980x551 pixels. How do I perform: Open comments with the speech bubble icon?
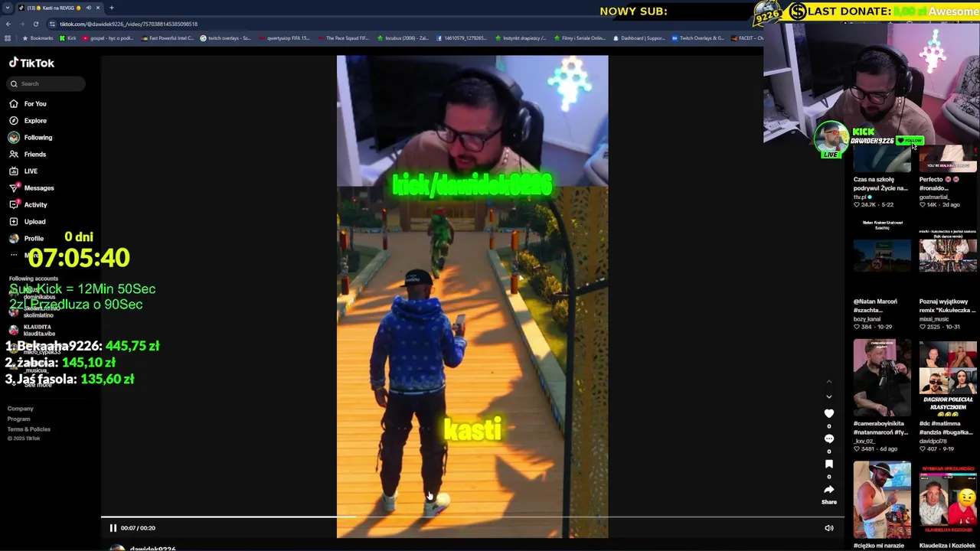coord(828,439)
